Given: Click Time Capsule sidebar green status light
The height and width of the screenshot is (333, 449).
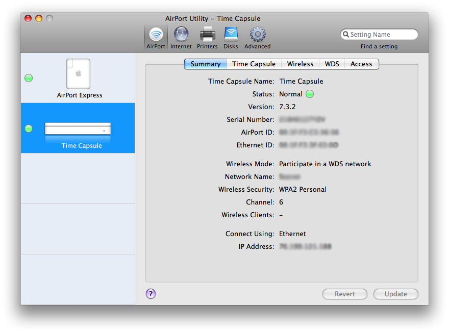Looking at the screenshot, I should [x=29, y=129].
